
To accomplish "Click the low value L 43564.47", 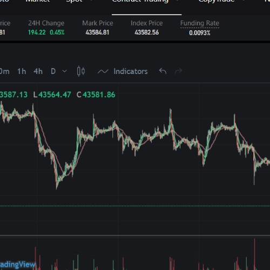I will [52, 94].
